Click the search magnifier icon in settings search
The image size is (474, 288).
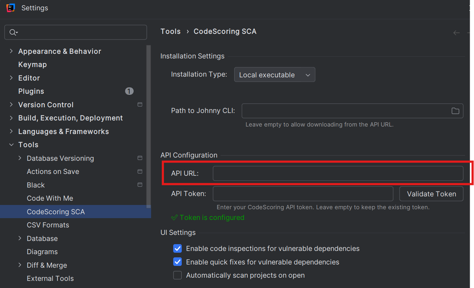pos(13,32)
